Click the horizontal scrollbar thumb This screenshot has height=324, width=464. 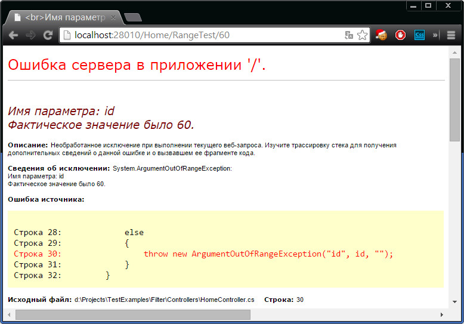pyautogui.click(x=133, y=314)
